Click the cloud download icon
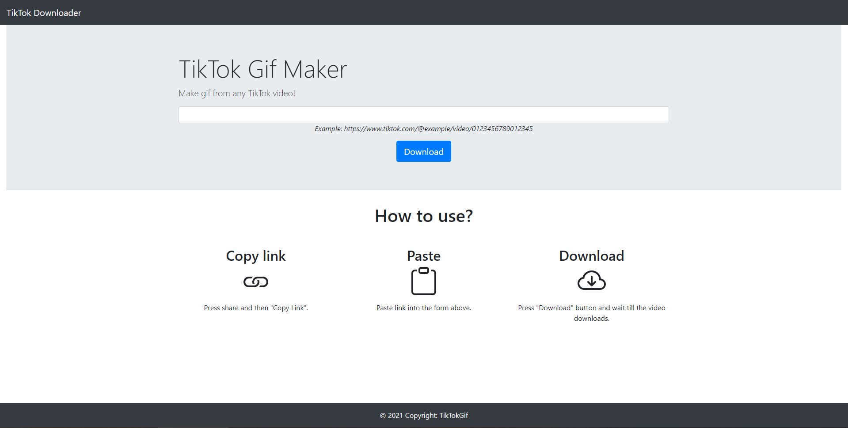The height and width of the screenshot is (428, 848). (591, 281)
